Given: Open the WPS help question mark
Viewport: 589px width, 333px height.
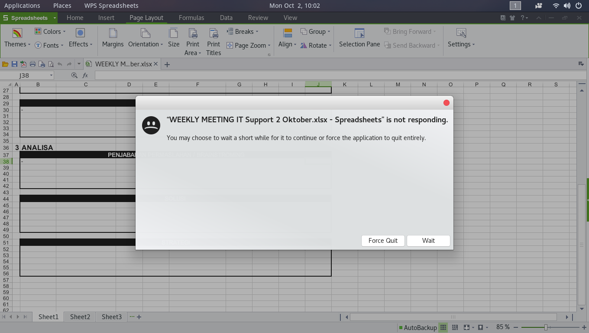Looking at the screenshot, I should [x=523, y=18].
